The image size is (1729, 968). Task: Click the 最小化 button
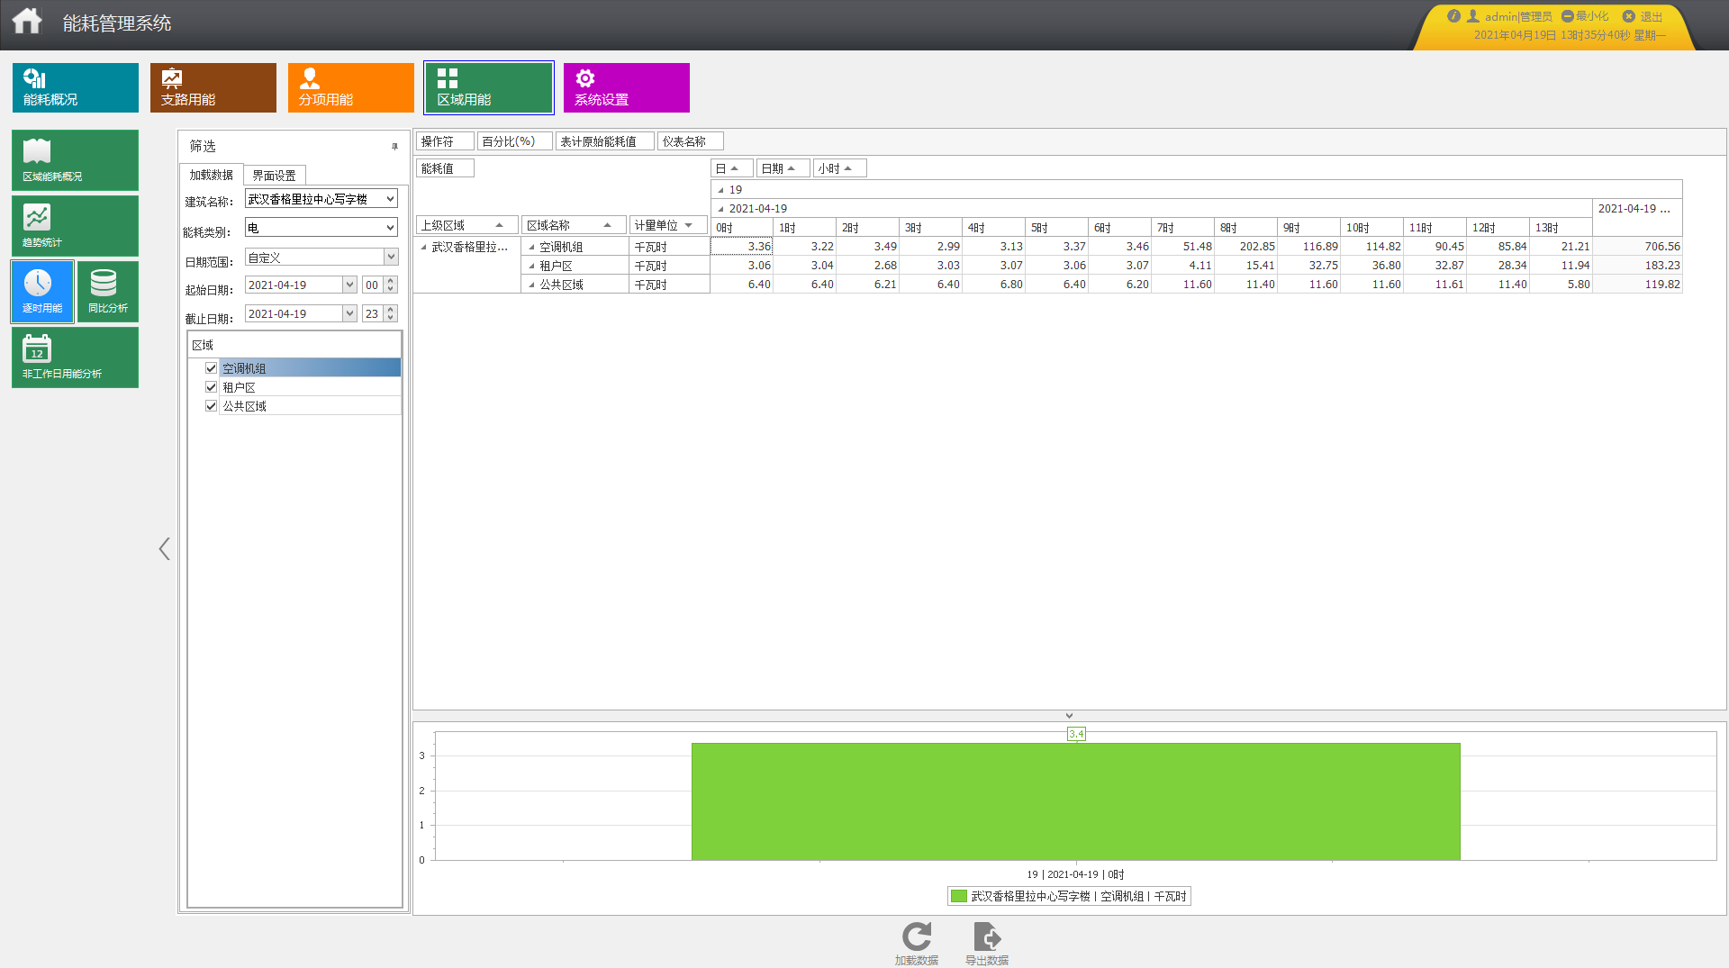point(1585,16)
